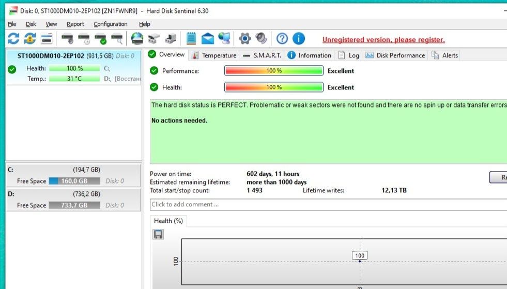
Task: Click the disk and computer icon
Action: click(171, 39)
